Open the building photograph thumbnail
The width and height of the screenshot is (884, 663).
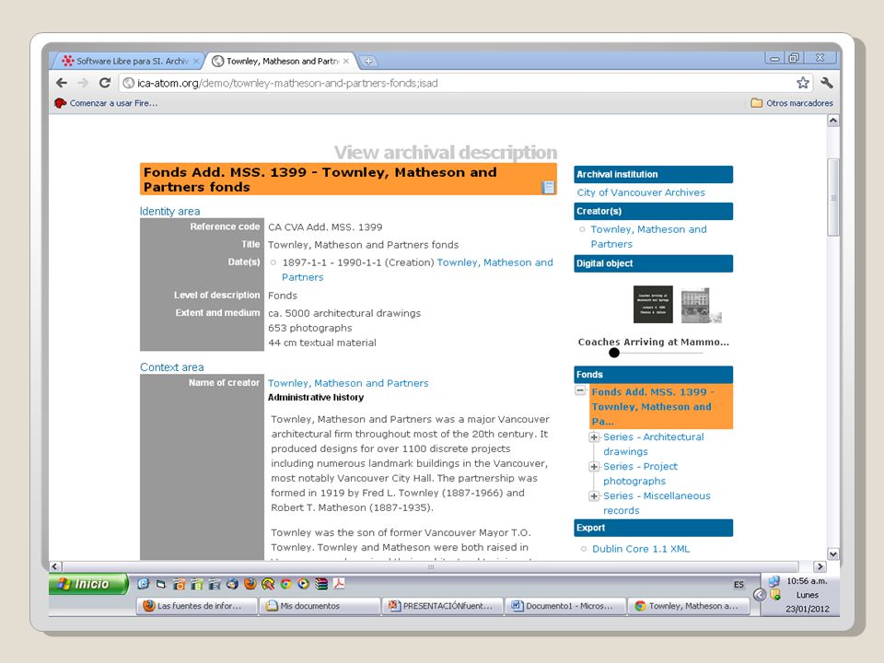701,306
